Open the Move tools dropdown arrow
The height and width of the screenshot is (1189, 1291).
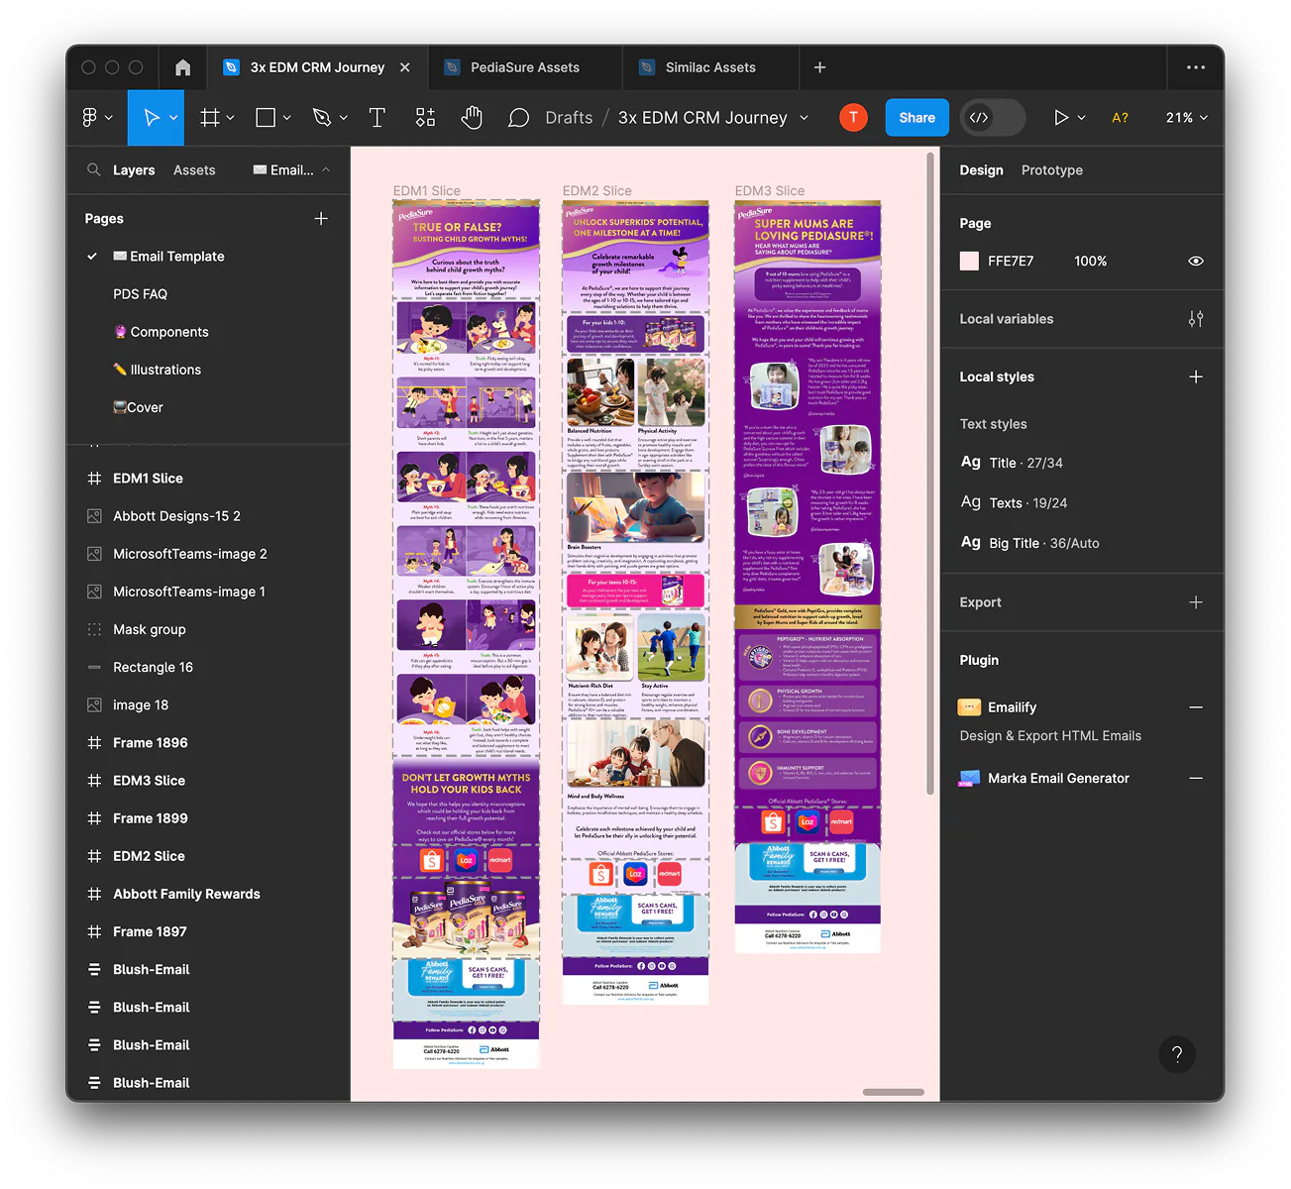click(173, 117)
